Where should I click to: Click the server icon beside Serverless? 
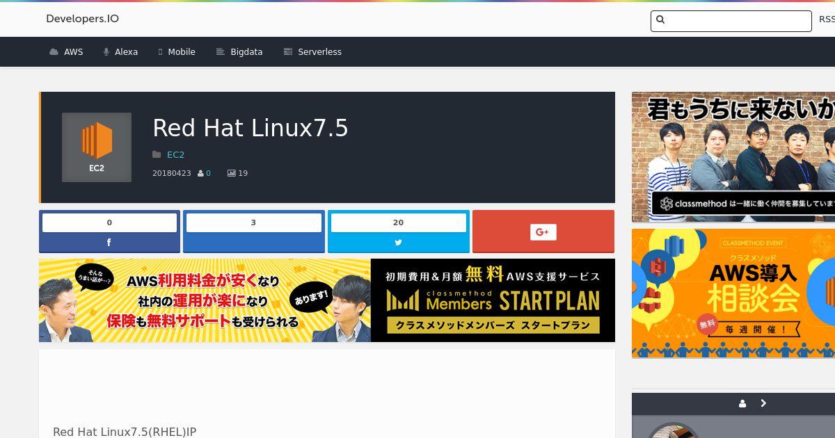tap(288, 52)
